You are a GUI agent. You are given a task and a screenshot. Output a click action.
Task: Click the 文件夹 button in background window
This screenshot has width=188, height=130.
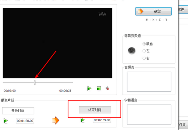point(183,125)
